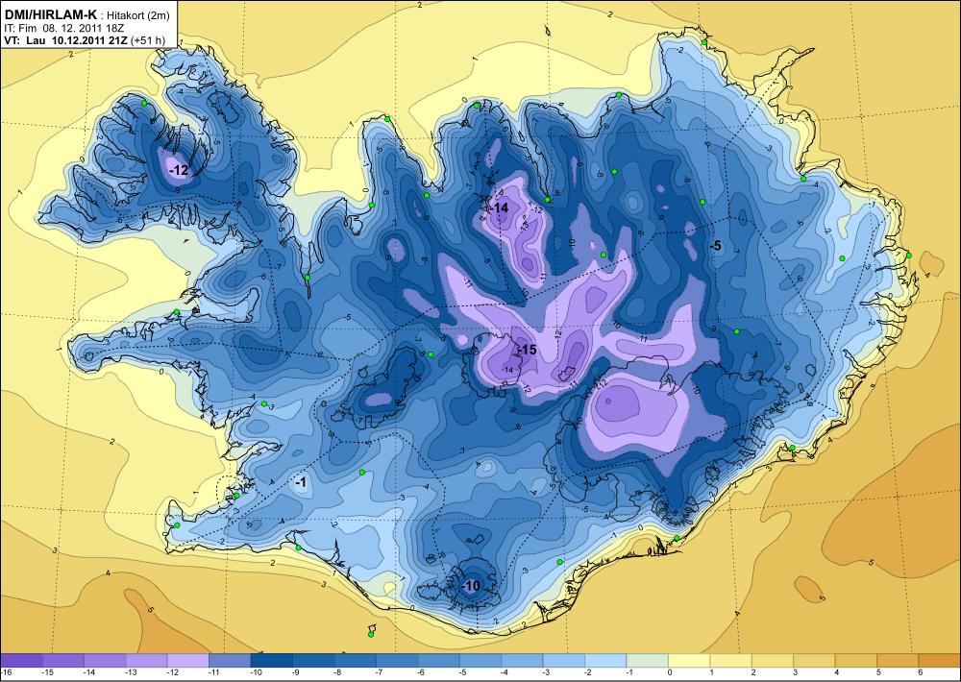The height and width of the screenshot is (682, 961).
Task: Pick the legend swatch between -4 and -3
Action: (522, 660)
